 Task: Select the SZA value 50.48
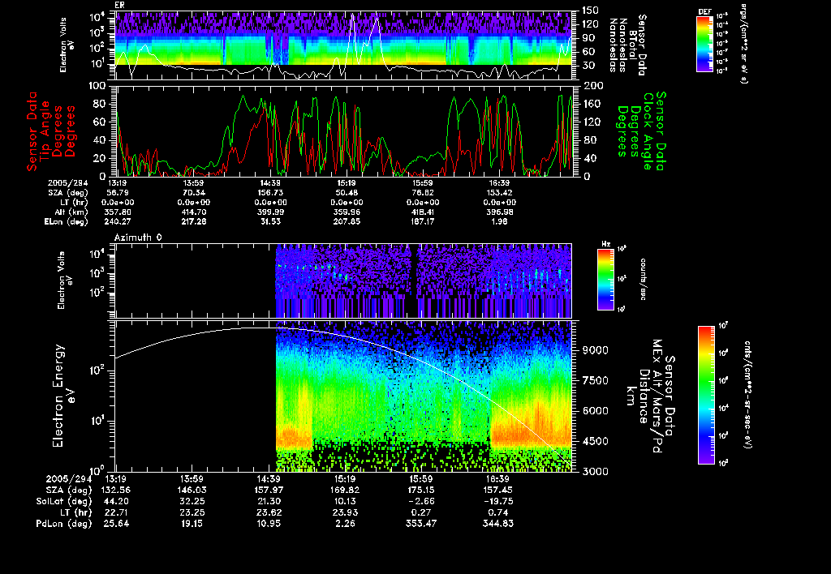coord(347,193)
